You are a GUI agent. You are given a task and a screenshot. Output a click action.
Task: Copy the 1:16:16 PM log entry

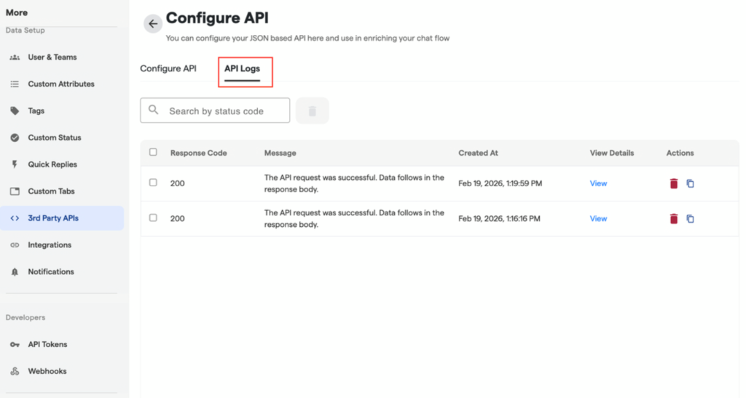691,218
